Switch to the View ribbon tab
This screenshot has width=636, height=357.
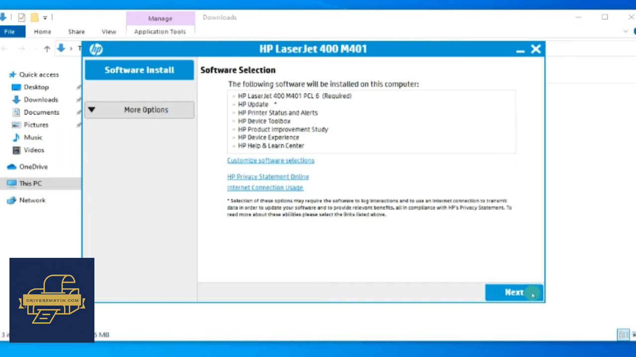(x=109, y=31)
